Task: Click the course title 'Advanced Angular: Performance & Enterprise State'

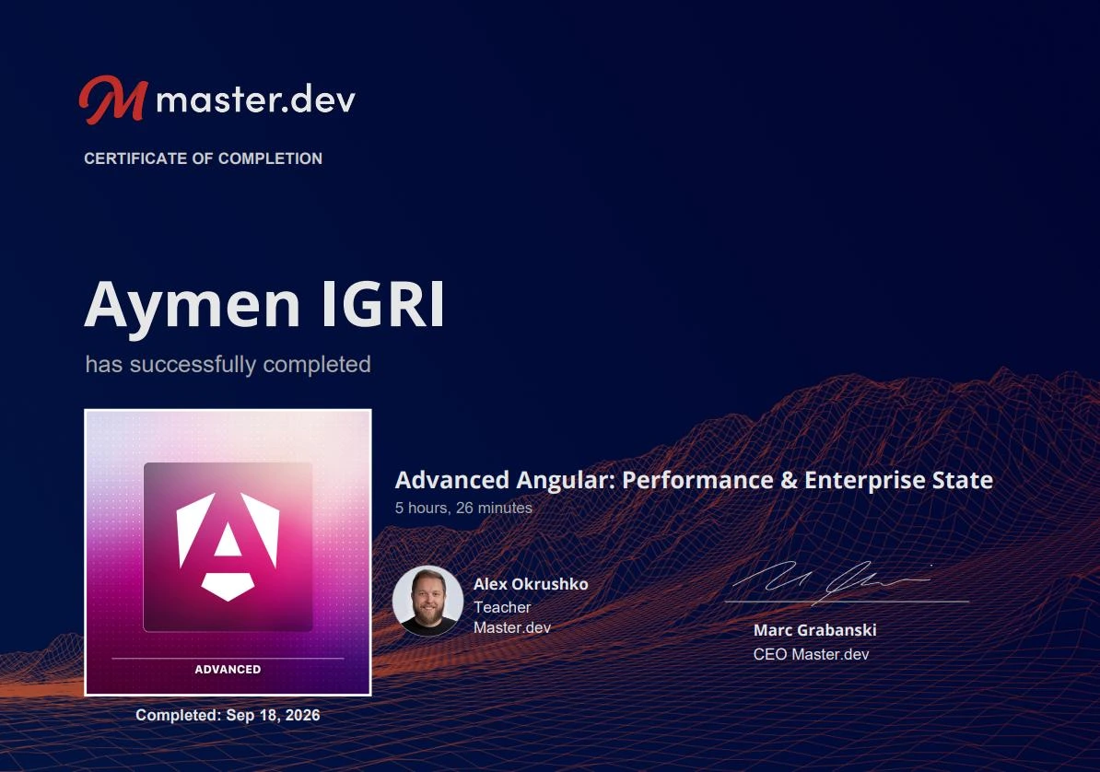Action: click(694, 480)
